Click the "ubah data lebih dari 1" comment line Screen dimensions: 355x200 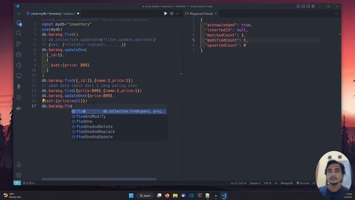tap(89, 86)
